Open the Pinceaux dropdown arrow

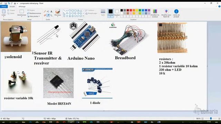58,17
